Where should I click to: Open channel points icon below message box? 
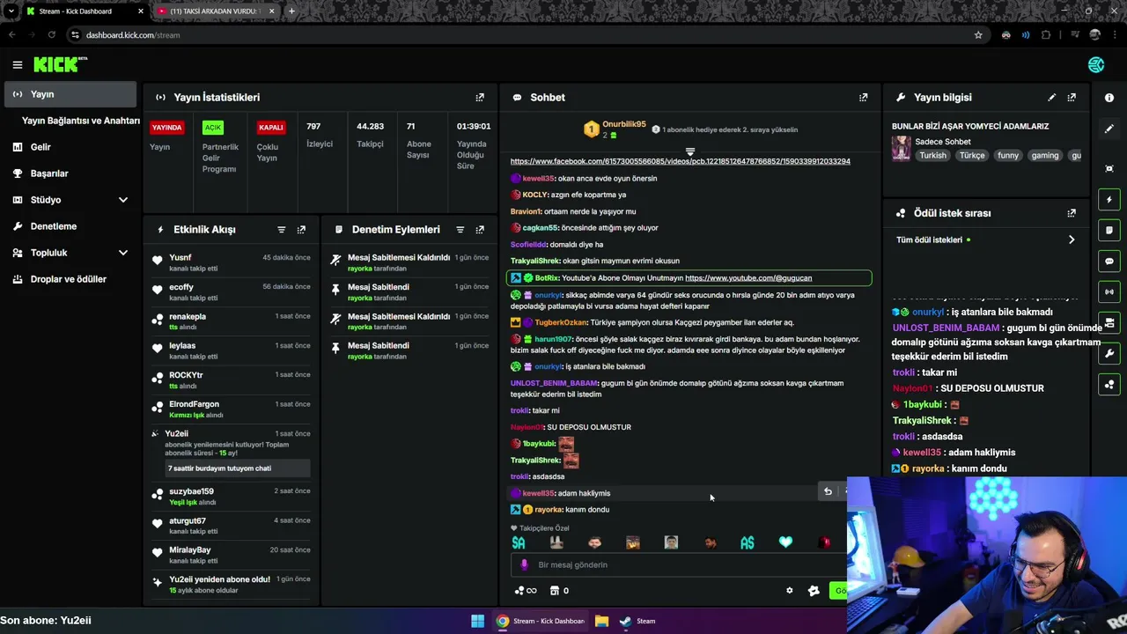point(525,591)
